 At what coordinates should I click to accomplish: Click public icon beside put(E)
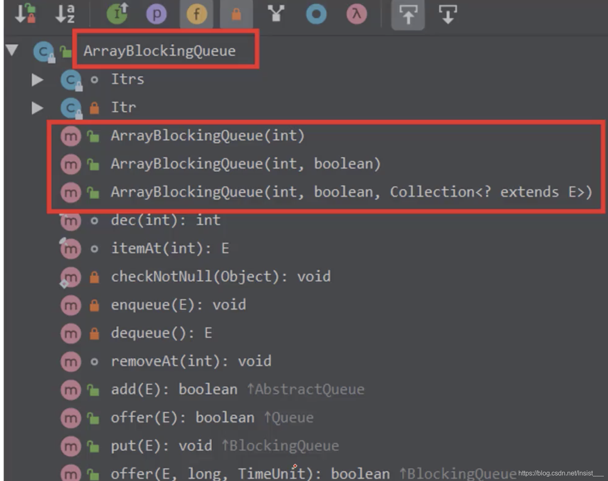tap(93, 446)
